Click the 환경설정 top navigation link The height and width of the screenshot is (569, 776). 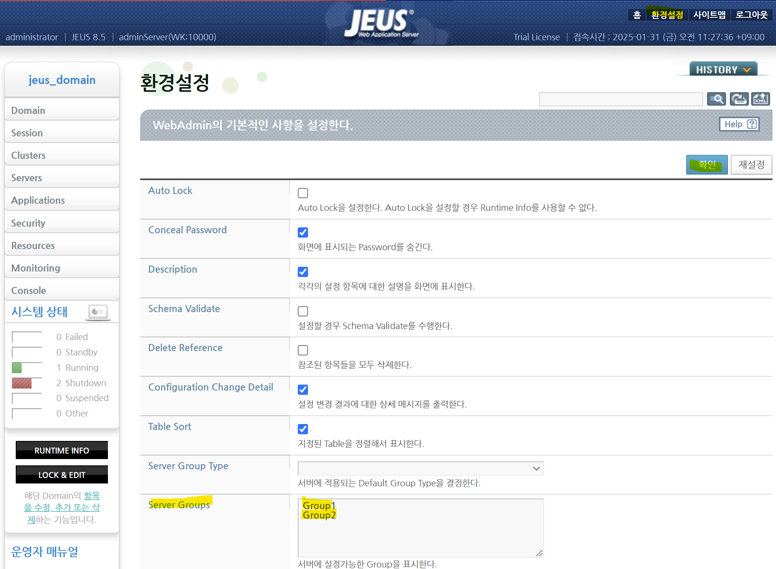(x=667, y=15)
